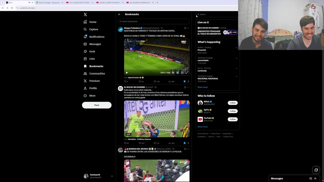324x182 pixels.
Task: Show more under Who to follow
Action: [x=202, y=127]
